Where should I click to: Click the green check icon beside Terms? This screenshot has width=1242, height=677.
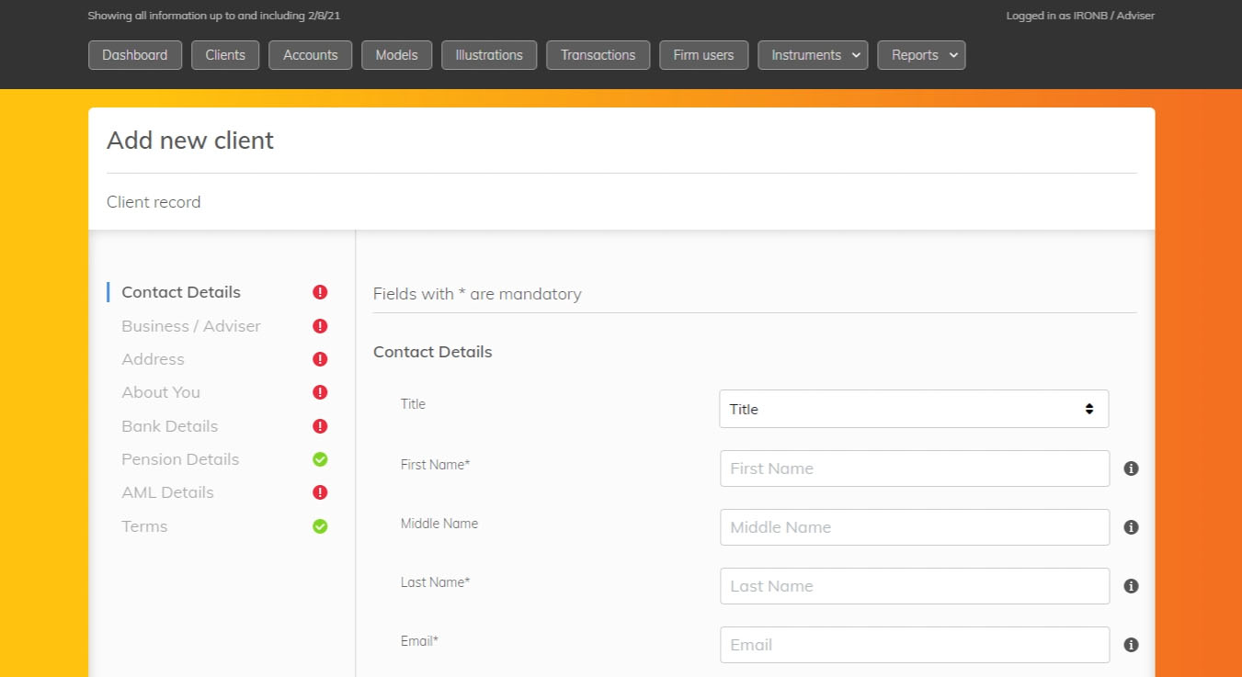(320, 525)
